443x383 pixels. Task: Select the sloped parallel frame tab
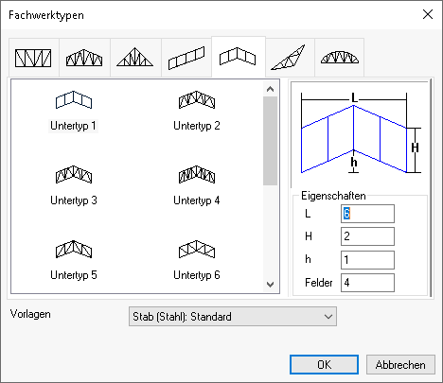[x=186, y=58]
